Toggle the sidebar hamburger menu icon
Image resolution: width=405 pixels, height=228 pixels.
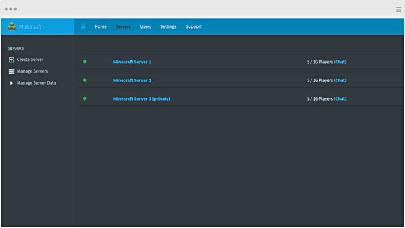coord(83,26)
